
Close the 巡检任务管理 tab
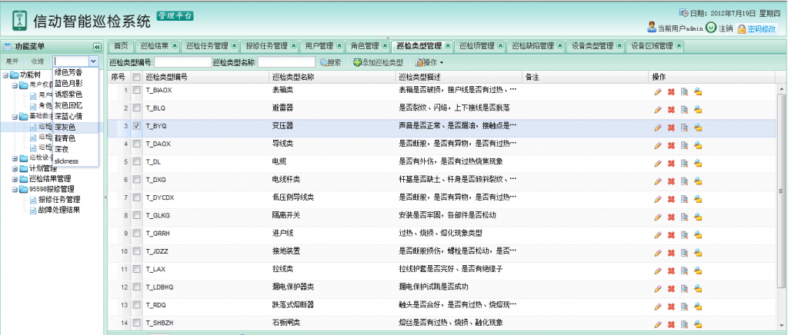[234, 45]
